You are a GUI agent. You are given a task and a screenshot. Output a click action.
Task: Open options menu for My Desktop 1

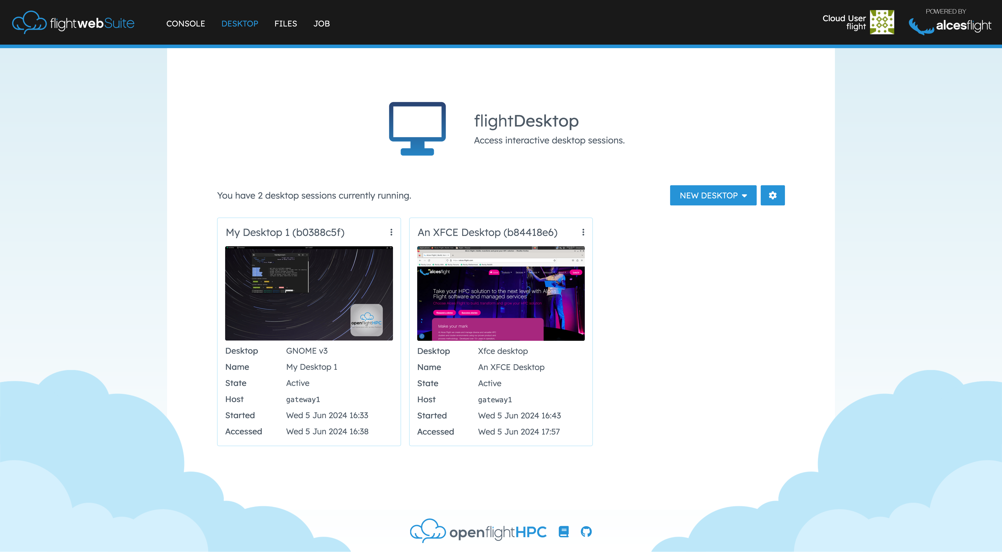(x=391, y=232)
